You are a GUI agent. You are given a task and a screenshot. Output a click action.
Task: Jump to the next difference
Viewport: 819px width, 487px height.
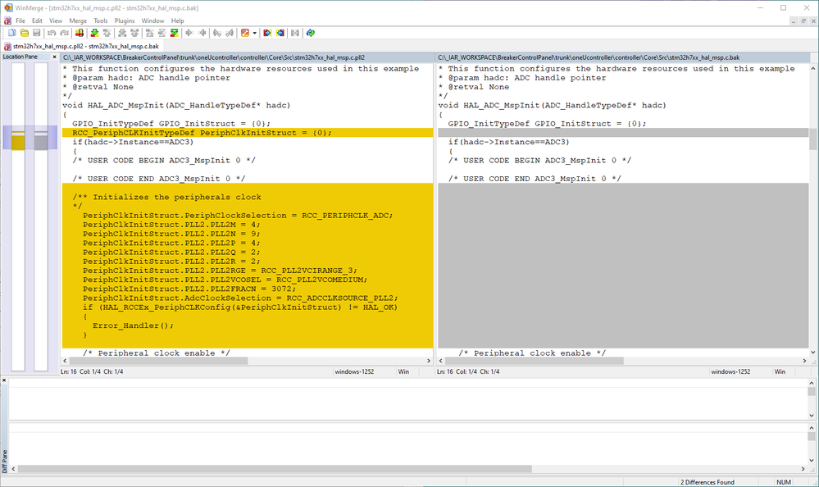click(x=94, y=33)
